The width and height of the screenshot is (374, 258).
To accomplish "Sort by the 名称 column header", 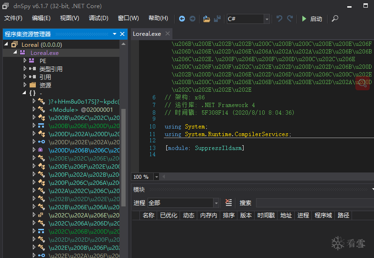I will [x=149, y=215].
